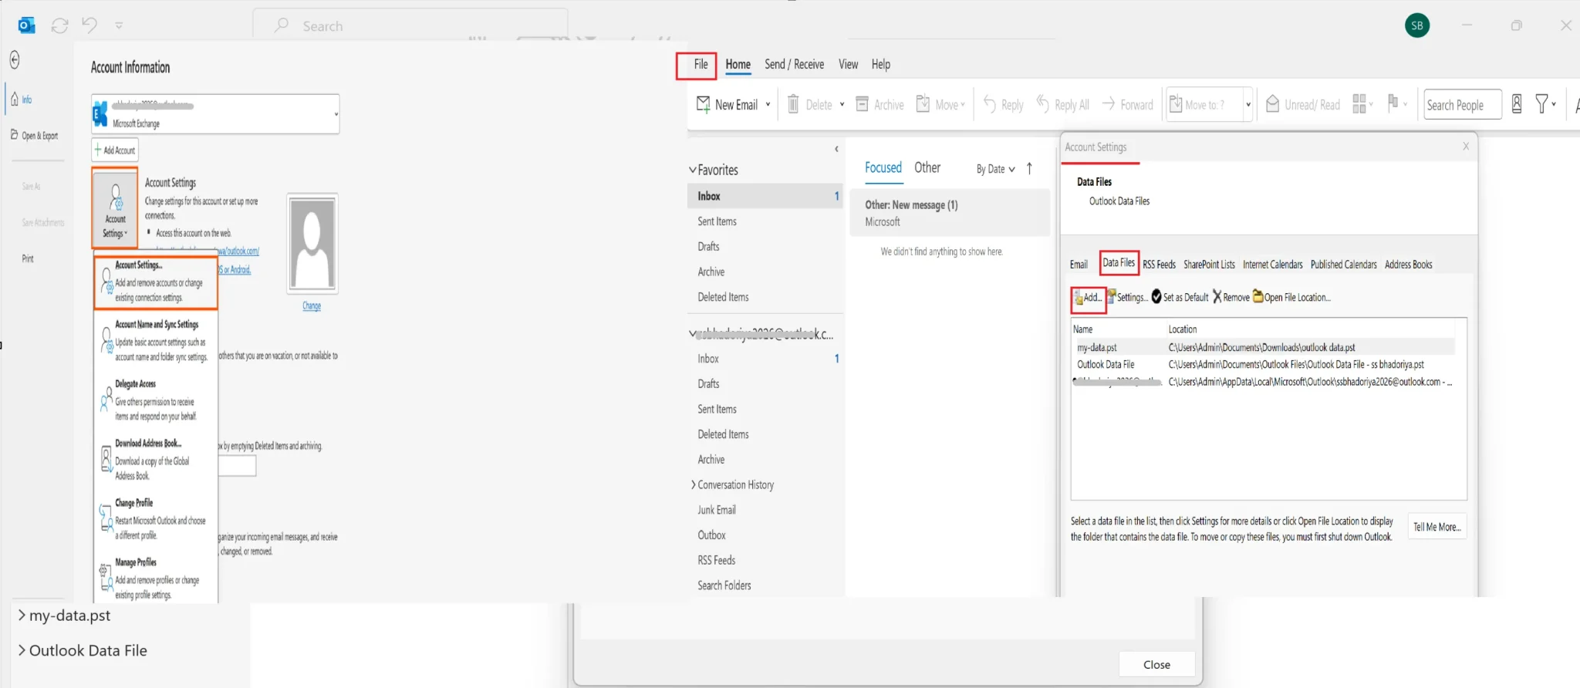Image resolution: width=1580 pixels, height=688 pixels.
Task: Click the Forward arrow icon
Action: click(x=1109, y=103)
